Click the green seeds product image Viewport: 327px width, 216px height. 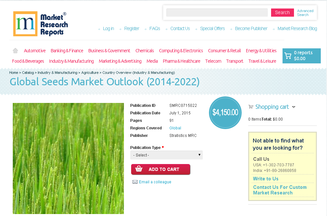[x=68, y=158]
